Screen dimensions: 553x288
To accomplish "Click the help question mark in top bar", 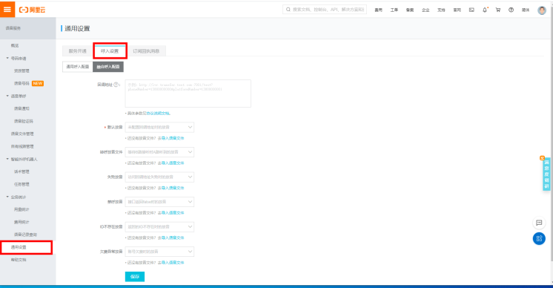I will click(x=511, y=10).
